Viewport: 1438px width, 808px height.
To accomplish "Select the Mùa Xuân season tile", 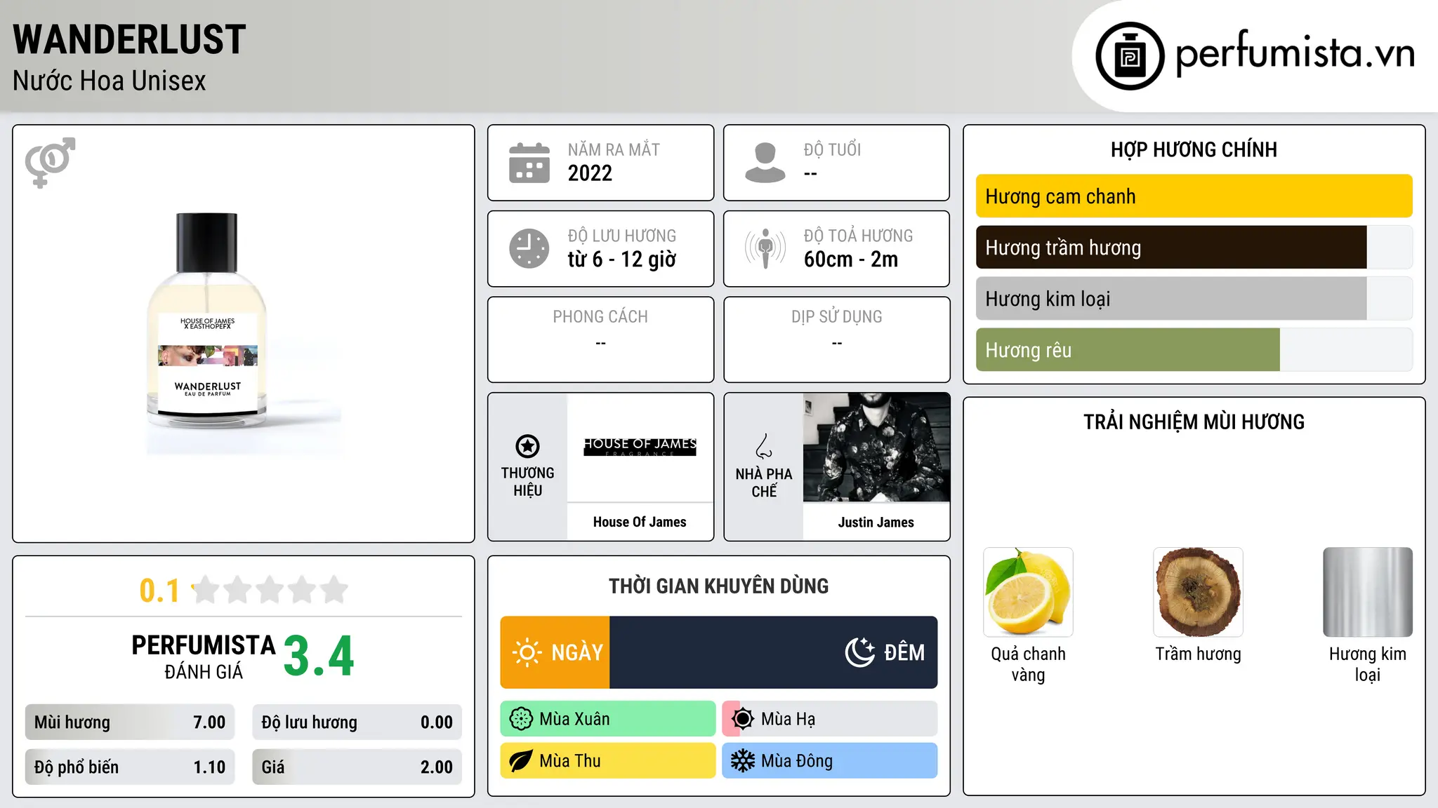I will (608, 719).
